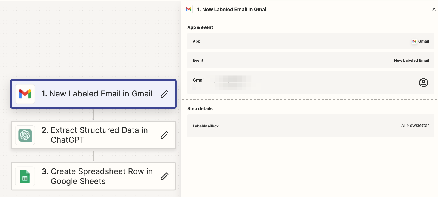This screenshot has height=197, width=438.
Task: Open the 'Create Spreadsheet Row in Google Sheets' step
Action: click(93, 176)
